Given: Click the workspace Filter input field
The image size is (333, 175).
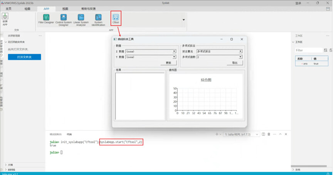Looking at the screenshot, I should (x=309, y=50).
